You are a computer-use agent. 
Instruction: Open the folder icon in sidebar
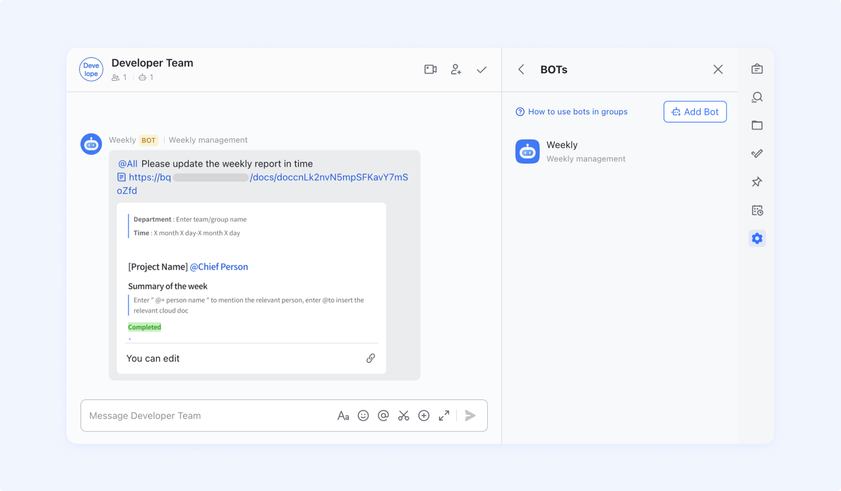point(757,125)
